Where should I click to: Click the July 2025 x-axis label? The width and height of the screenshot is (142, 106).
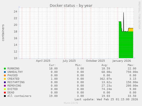pyautogui.click(x=69, y=61)
